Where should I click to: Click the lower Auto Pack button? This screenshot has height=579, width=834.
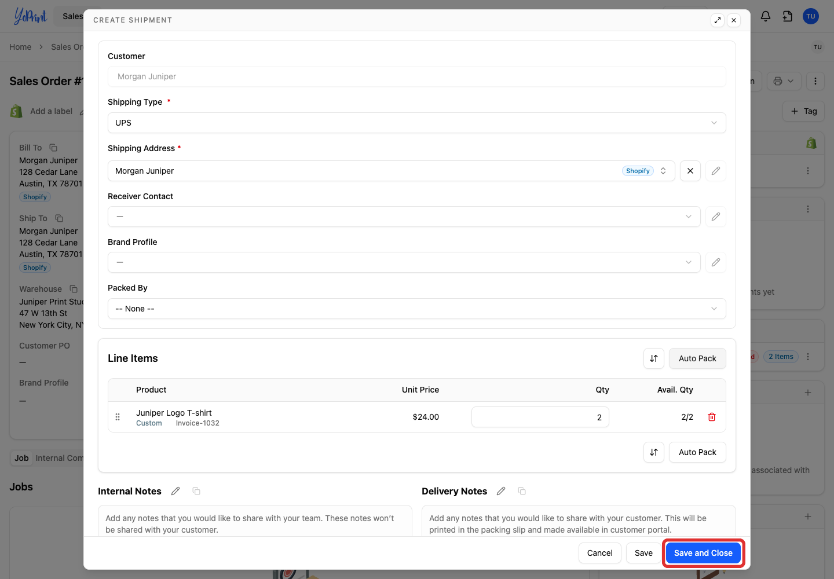coord(697,452)
